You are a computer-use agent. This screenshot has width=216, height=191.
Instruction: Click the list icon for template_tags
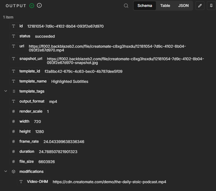tap(14, 91)
